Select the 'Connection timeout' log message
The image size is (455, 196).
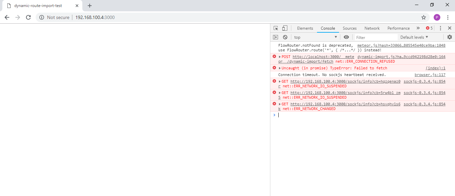tap(332, 75)
